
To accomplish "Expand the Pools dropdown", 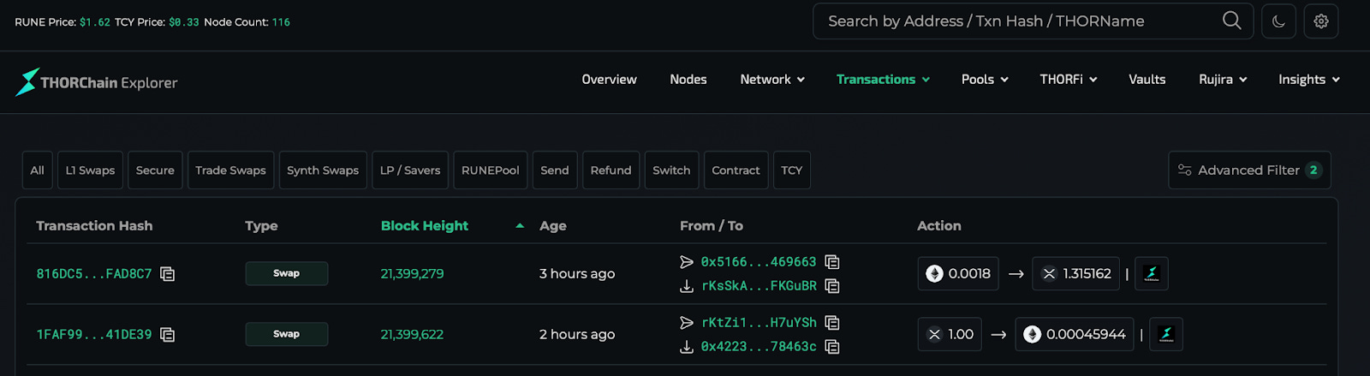I will pyautogui.click(x=985, y=80).
